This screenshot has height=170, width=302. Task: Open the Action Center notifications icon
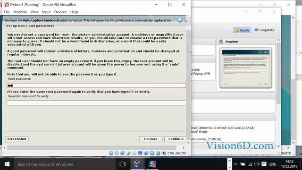tap(264, 164)
